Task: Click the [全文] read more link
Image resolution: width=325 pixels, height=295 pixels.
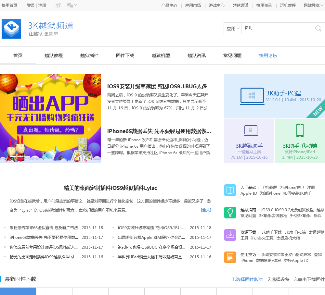Action: (x=206, y=210)
